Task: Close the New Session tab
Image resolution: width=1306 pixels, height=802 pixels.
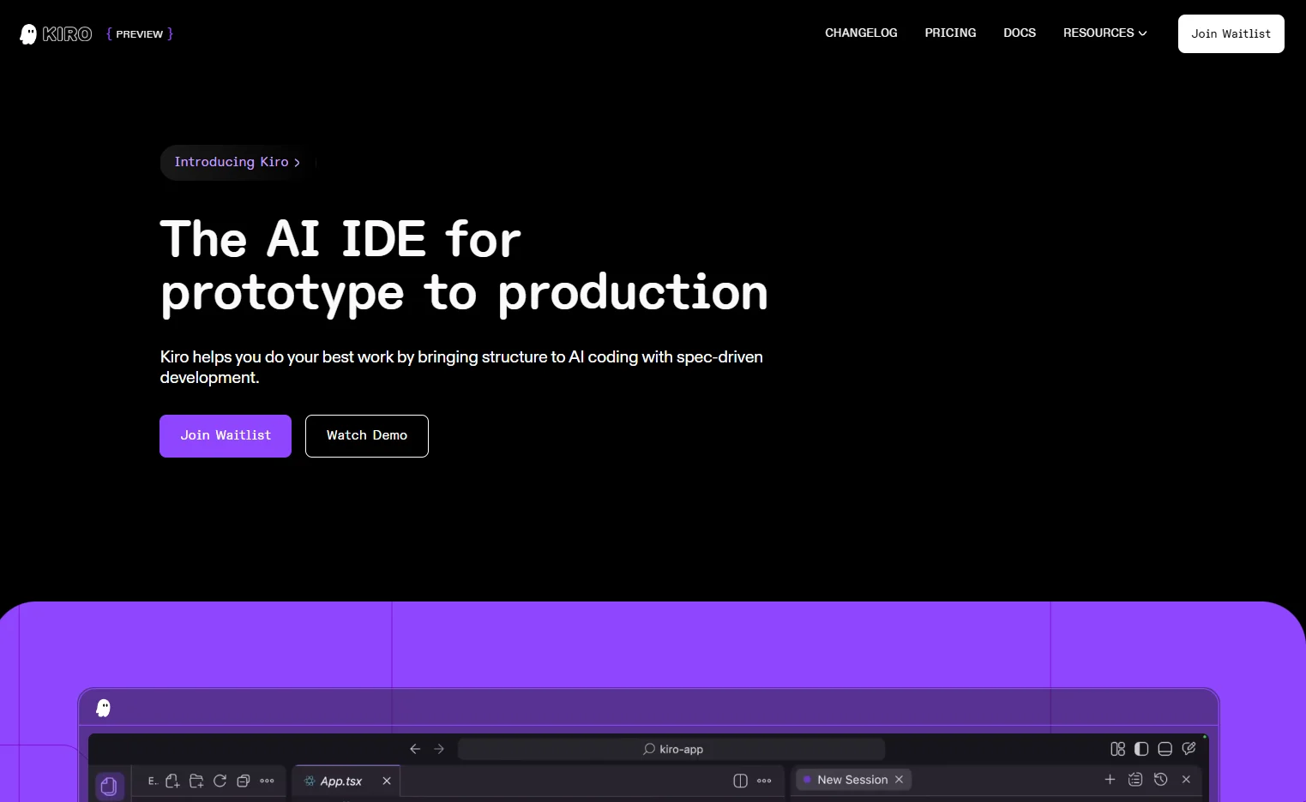Action: [x=899, y=779]
